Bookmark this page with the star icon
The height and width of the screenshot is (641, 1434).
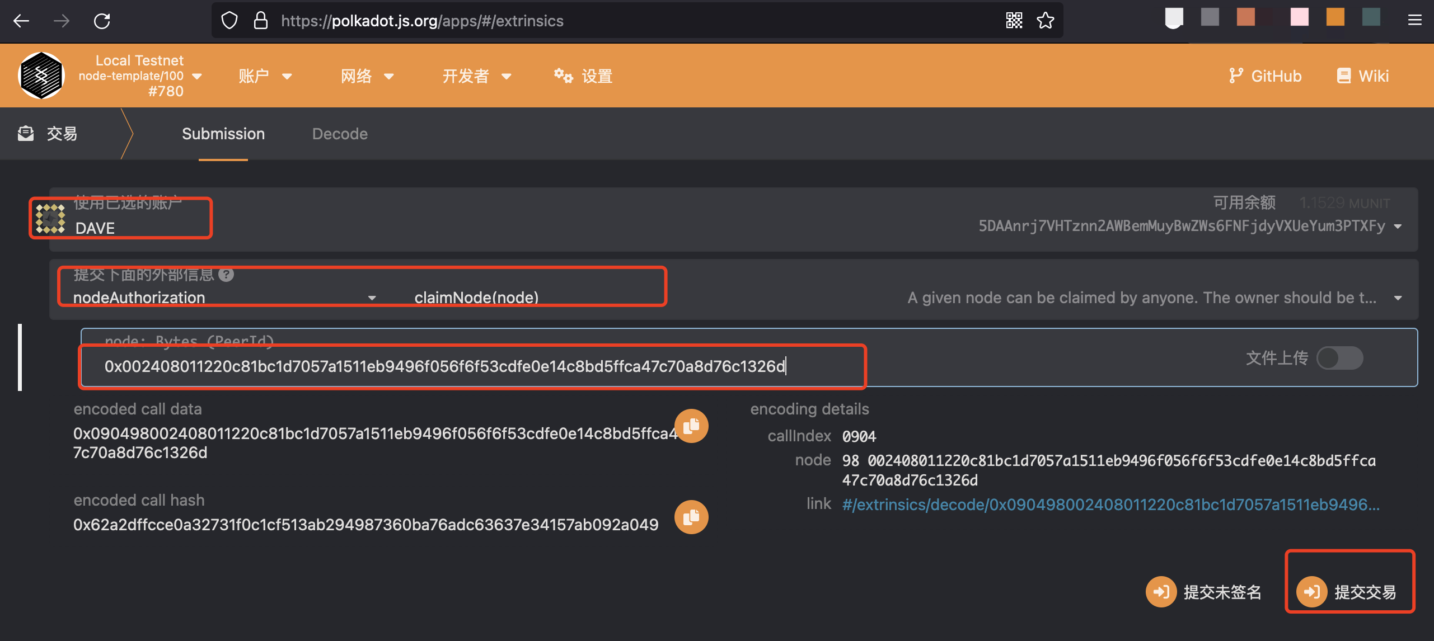pos(1045,21)
